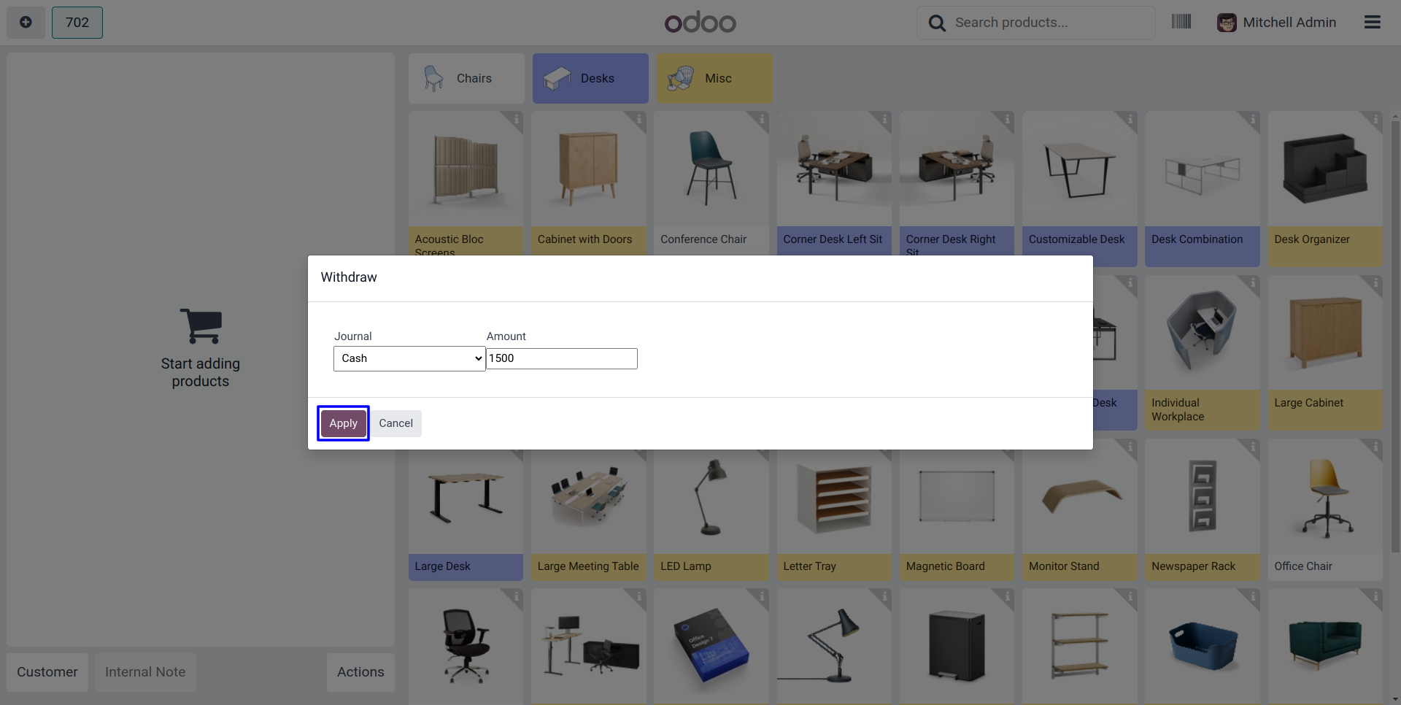The height and width of the screenshot is (705, 1401).
Task: Click the Amount input field
Action: coord(562,358)
